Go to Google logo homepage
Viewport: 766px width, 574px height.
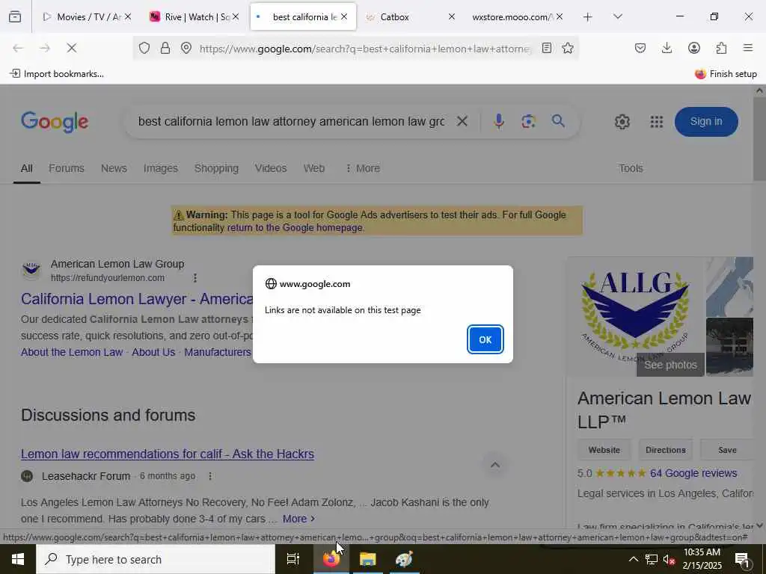tap(55, 122)
